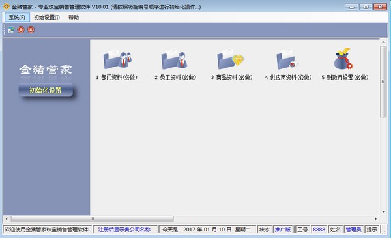The width and height of the screenshot is (391, 238).
Task: Open 员工资料 employee data icon
Action: 174,60
